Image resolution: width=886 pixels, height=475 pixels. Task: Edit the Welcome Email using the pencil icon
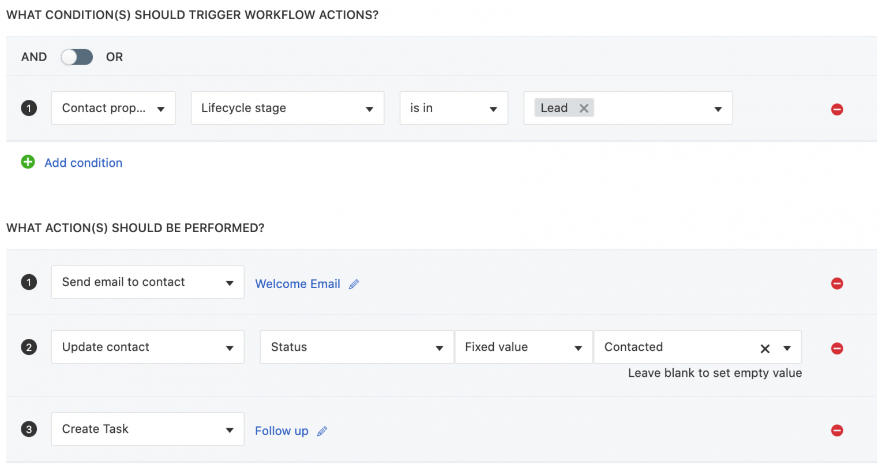(354, 283)
